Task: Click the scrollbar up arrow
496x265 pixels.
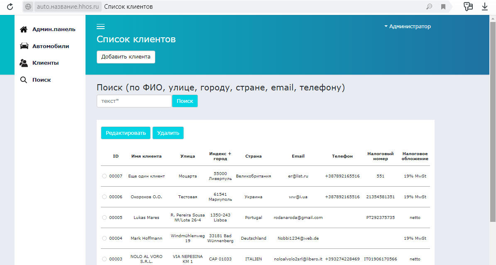Action: tap(493, 18)
